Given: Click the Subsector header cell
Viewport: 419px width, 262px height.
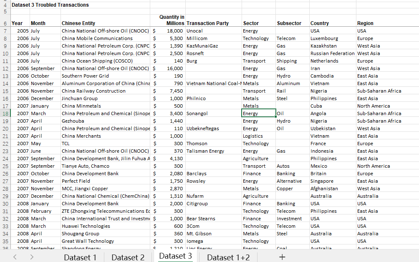Looking at the screenshot, I should 293,20.
